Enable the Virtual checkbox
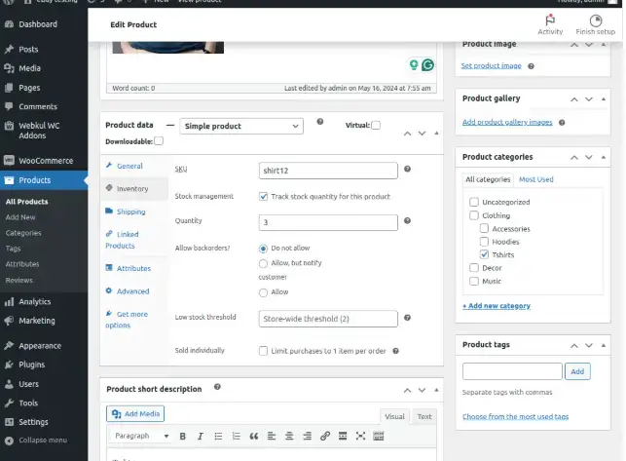This screenshot has height=461, width=626. tap(376, 126)
